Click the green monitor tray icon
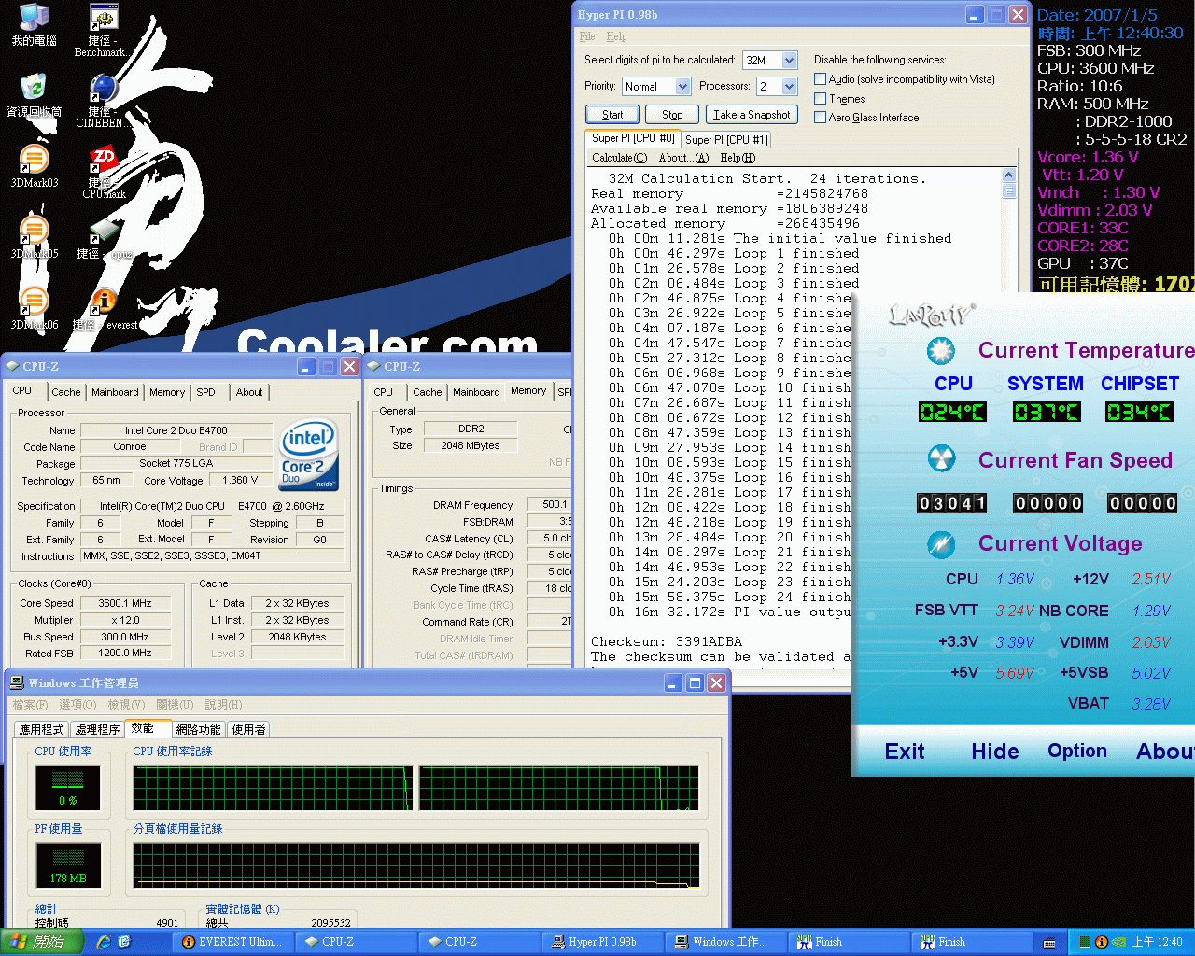 (x=1085, y=942)
